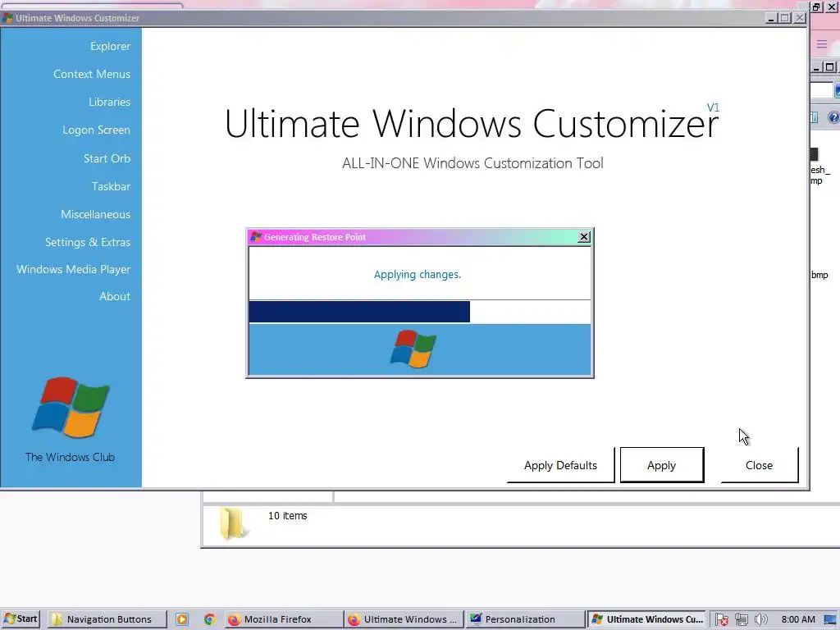Viewport: 840px width, 630px height.
Task: Click the 8:00 AM clock
Action: point(798,619)
